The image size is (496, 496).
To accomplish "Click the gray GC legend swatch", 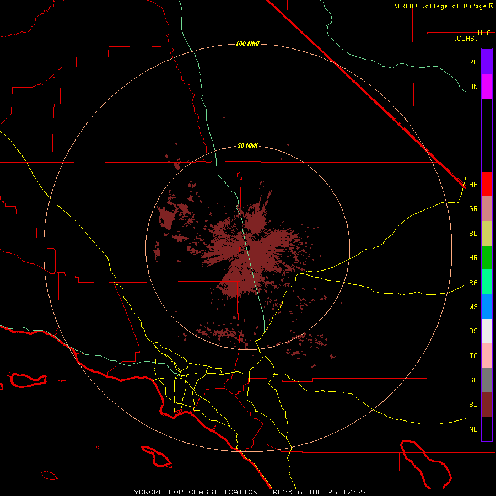I will click(487, 380).
